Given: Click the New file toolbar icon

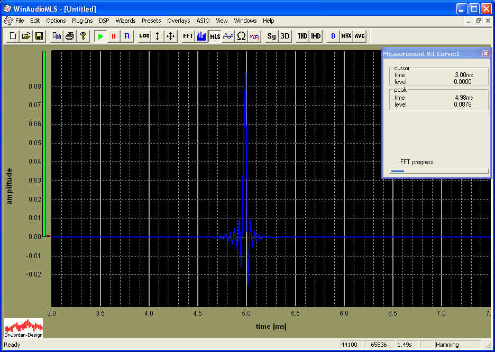Looking at the screenshot, I should pos(13,36).
